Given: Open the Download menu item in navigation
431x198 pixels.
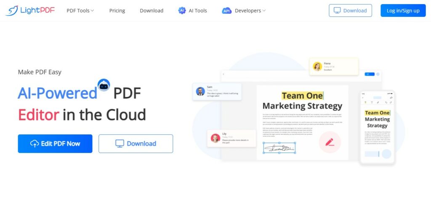Looking at the screenshot, I should click(152, 10).
